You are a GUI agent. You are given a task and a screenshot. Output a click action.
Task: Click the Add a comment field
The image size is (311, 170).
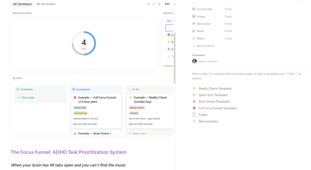(x=209, y=61)
